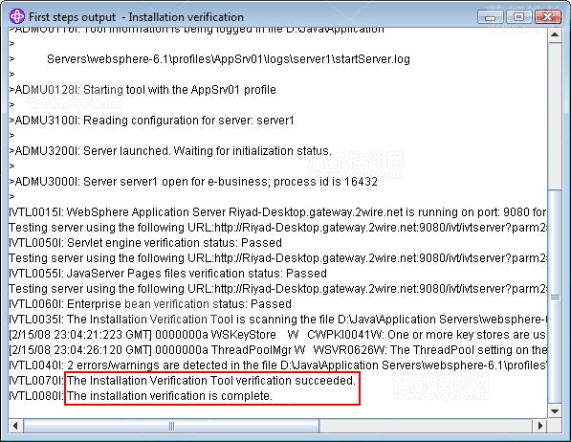The width and height of the screenshot is (571, 442).
Task: Click horizontal scrollbar left arrow
Action: pos(15,425)
